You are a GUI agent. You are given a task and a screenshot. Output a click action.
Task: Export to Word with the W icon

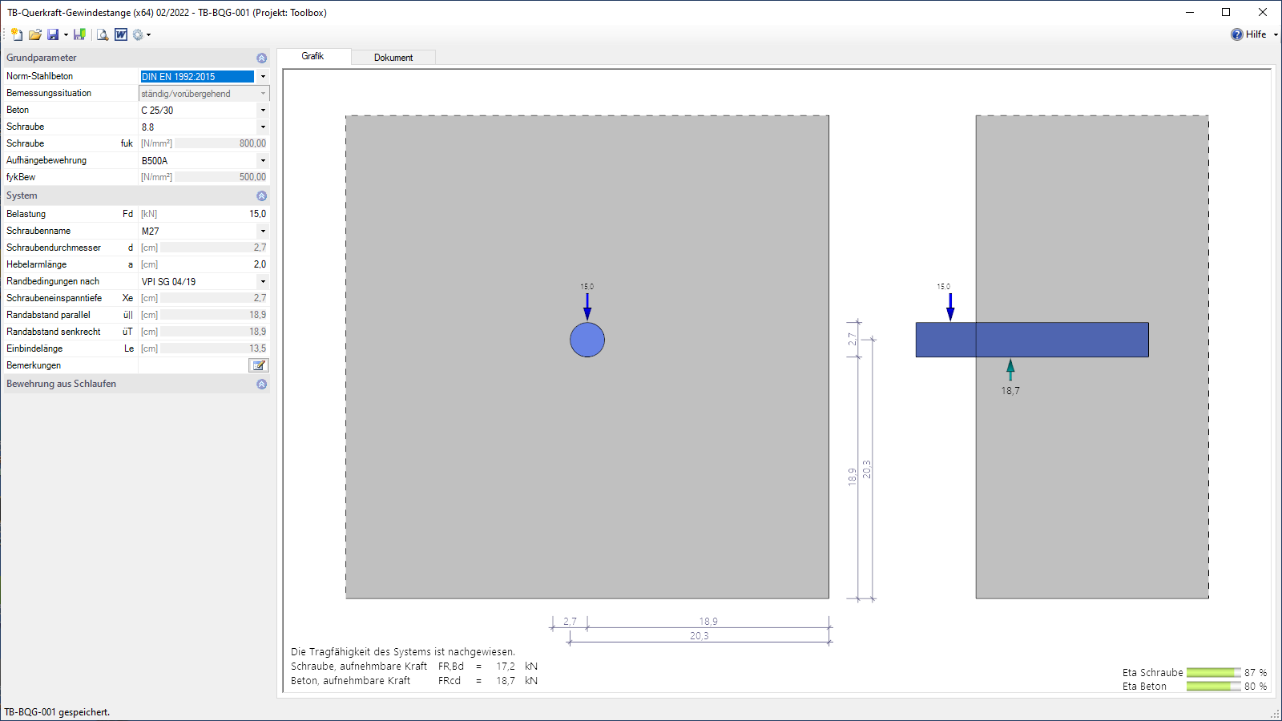[x=121, y=34]
